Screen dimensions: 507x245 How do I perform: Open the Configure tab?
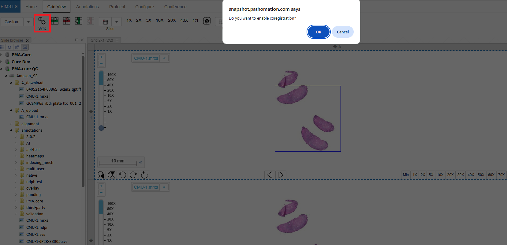click(144, 7)
